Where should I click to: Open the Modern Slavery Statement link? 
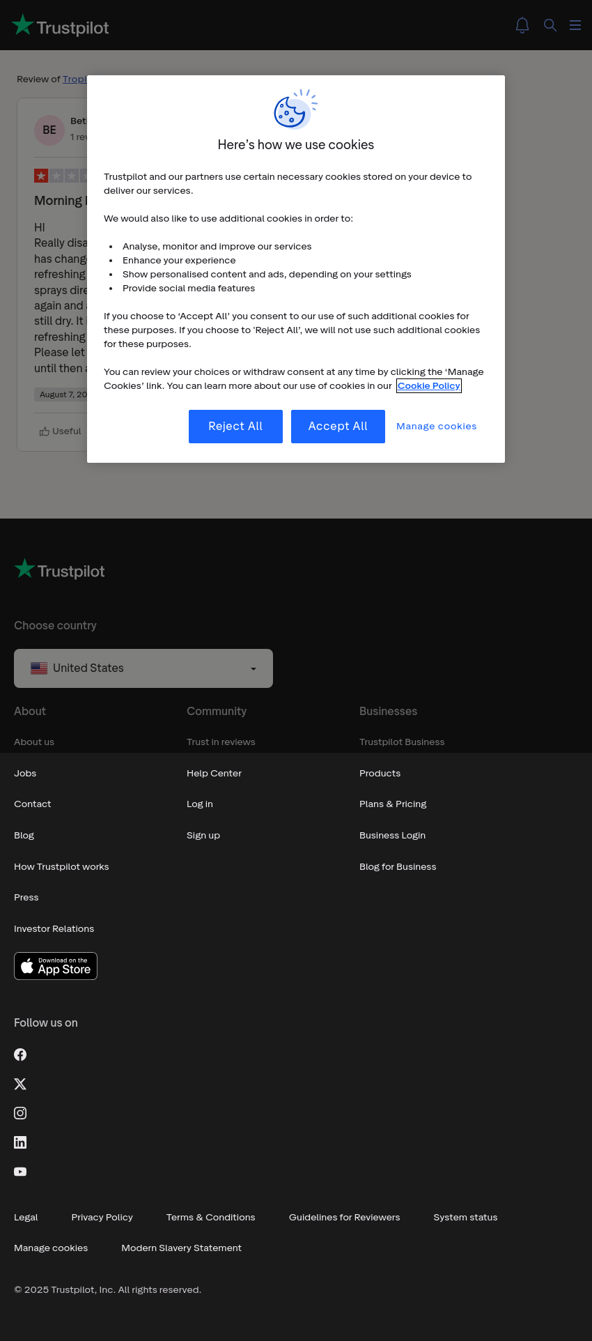click(x=181, y=1248)
